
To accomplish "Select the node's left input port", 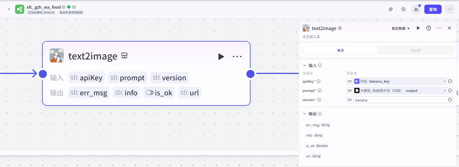I will click(43, 74).
